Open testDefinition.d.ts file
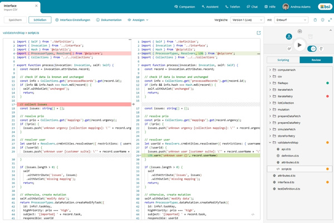 [x=299, y=189]
